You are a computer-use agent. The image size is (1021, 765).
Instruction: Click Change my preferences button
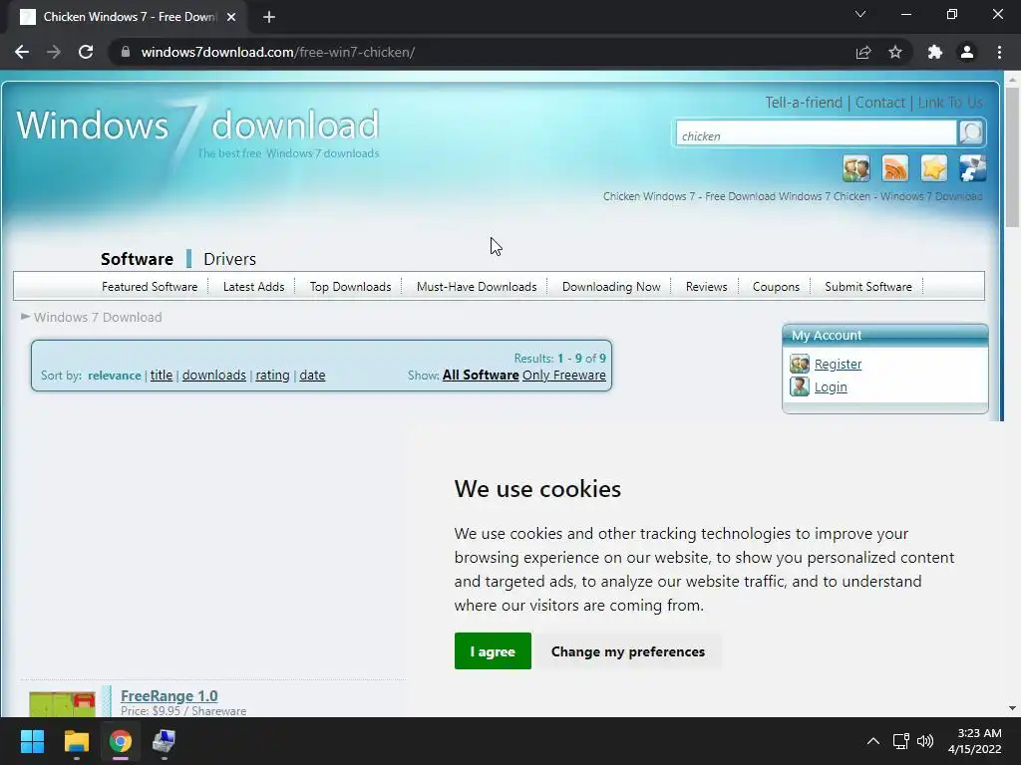coord(628,651)
